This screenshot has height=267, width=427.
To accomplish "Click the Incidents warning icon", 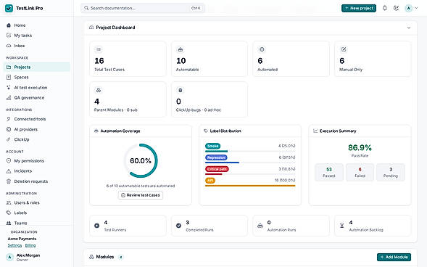I will pyautogui.click(x=9, y=171).
